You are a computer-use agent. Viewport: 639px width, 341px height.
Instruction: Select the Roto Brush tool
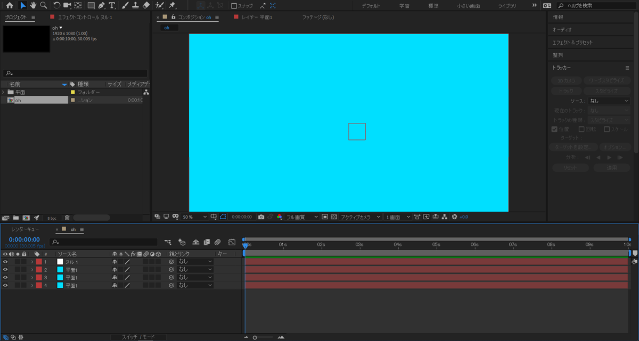(x=160, y=5)
